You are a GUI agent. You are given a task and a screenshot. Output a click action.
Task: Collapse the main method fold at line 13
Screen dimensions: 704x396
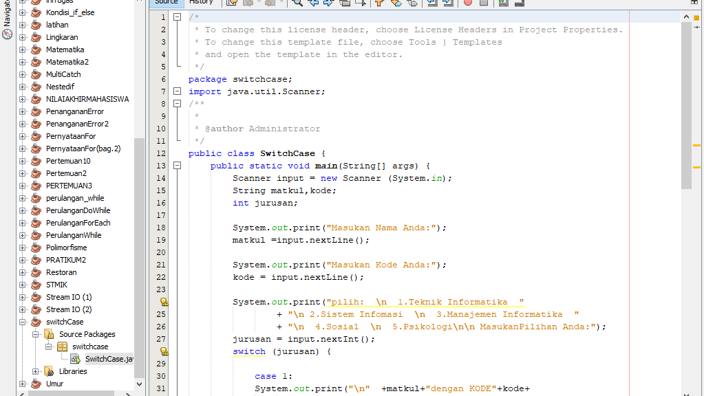pos(178,166)
